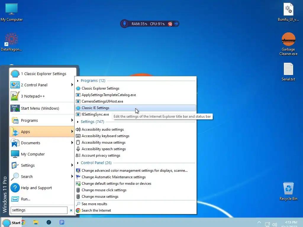Collapse the Programs (12) results group
The image size is (303, 227).
pos(78,81)
